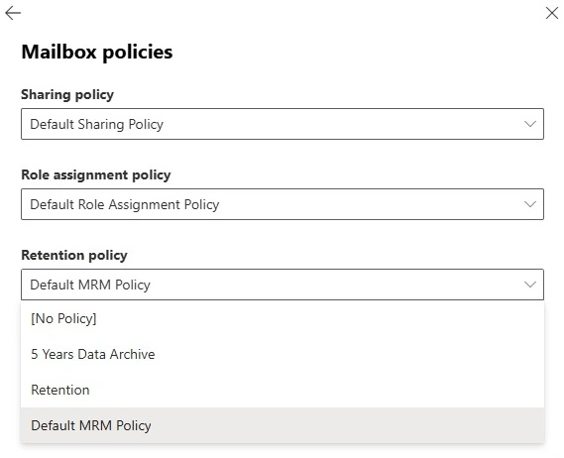Click the Retention policy label
This screenshot has height=458, width=564.
[74, 256]
